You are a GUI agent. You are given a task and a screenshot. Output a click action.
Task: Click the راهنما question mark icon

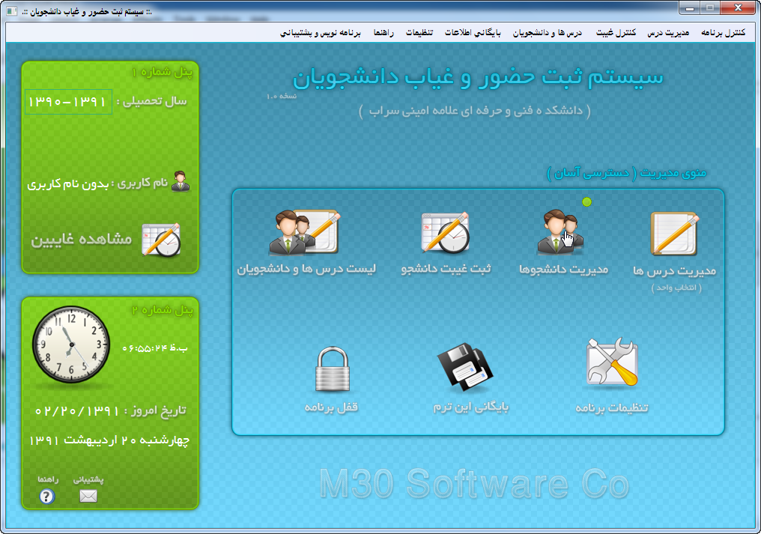point(47,496)
